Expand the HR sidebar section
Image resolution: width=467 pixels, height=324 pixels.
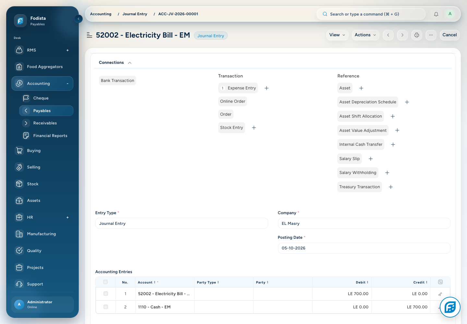(67, 217)
